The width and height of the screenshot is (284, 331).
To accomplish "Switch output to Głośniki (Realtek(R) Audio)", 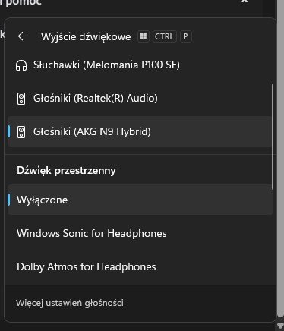I will [139, 98].
